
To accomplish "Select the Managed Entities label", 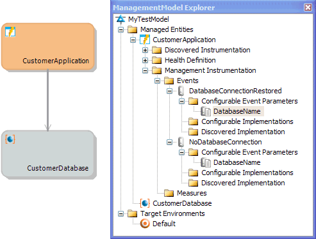I will click(167, 29).
